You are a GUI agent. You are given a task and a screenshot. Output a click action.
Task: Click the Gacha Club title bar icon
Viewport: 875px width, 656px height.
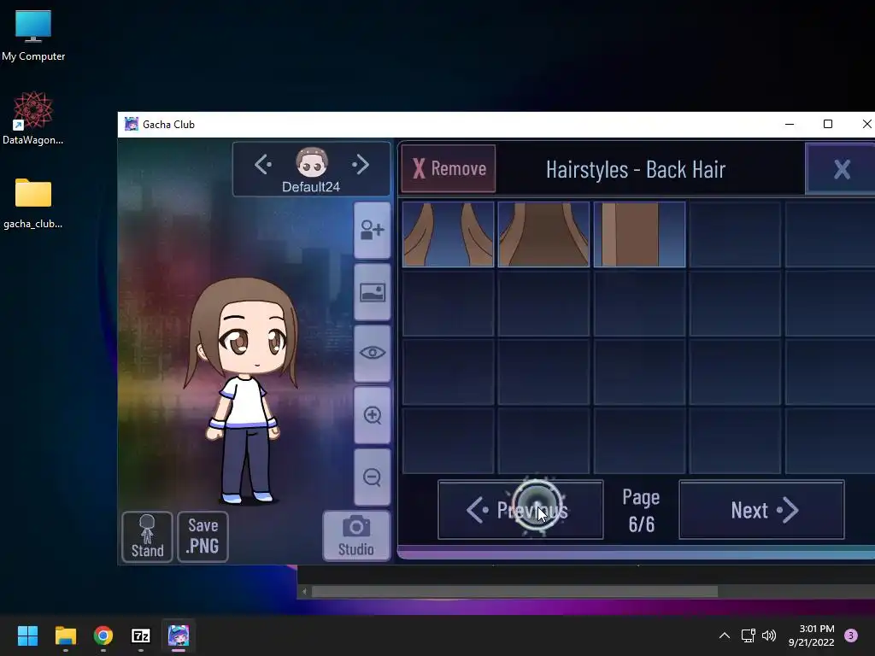click(131, 124)
